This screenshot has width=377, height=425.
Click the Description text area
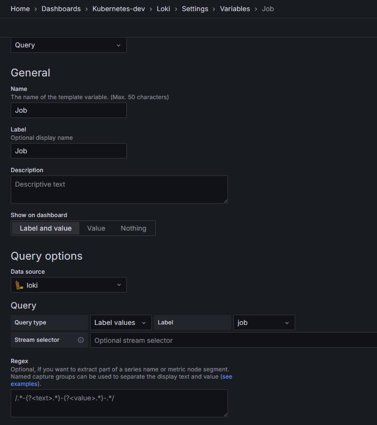coord(119,190)
